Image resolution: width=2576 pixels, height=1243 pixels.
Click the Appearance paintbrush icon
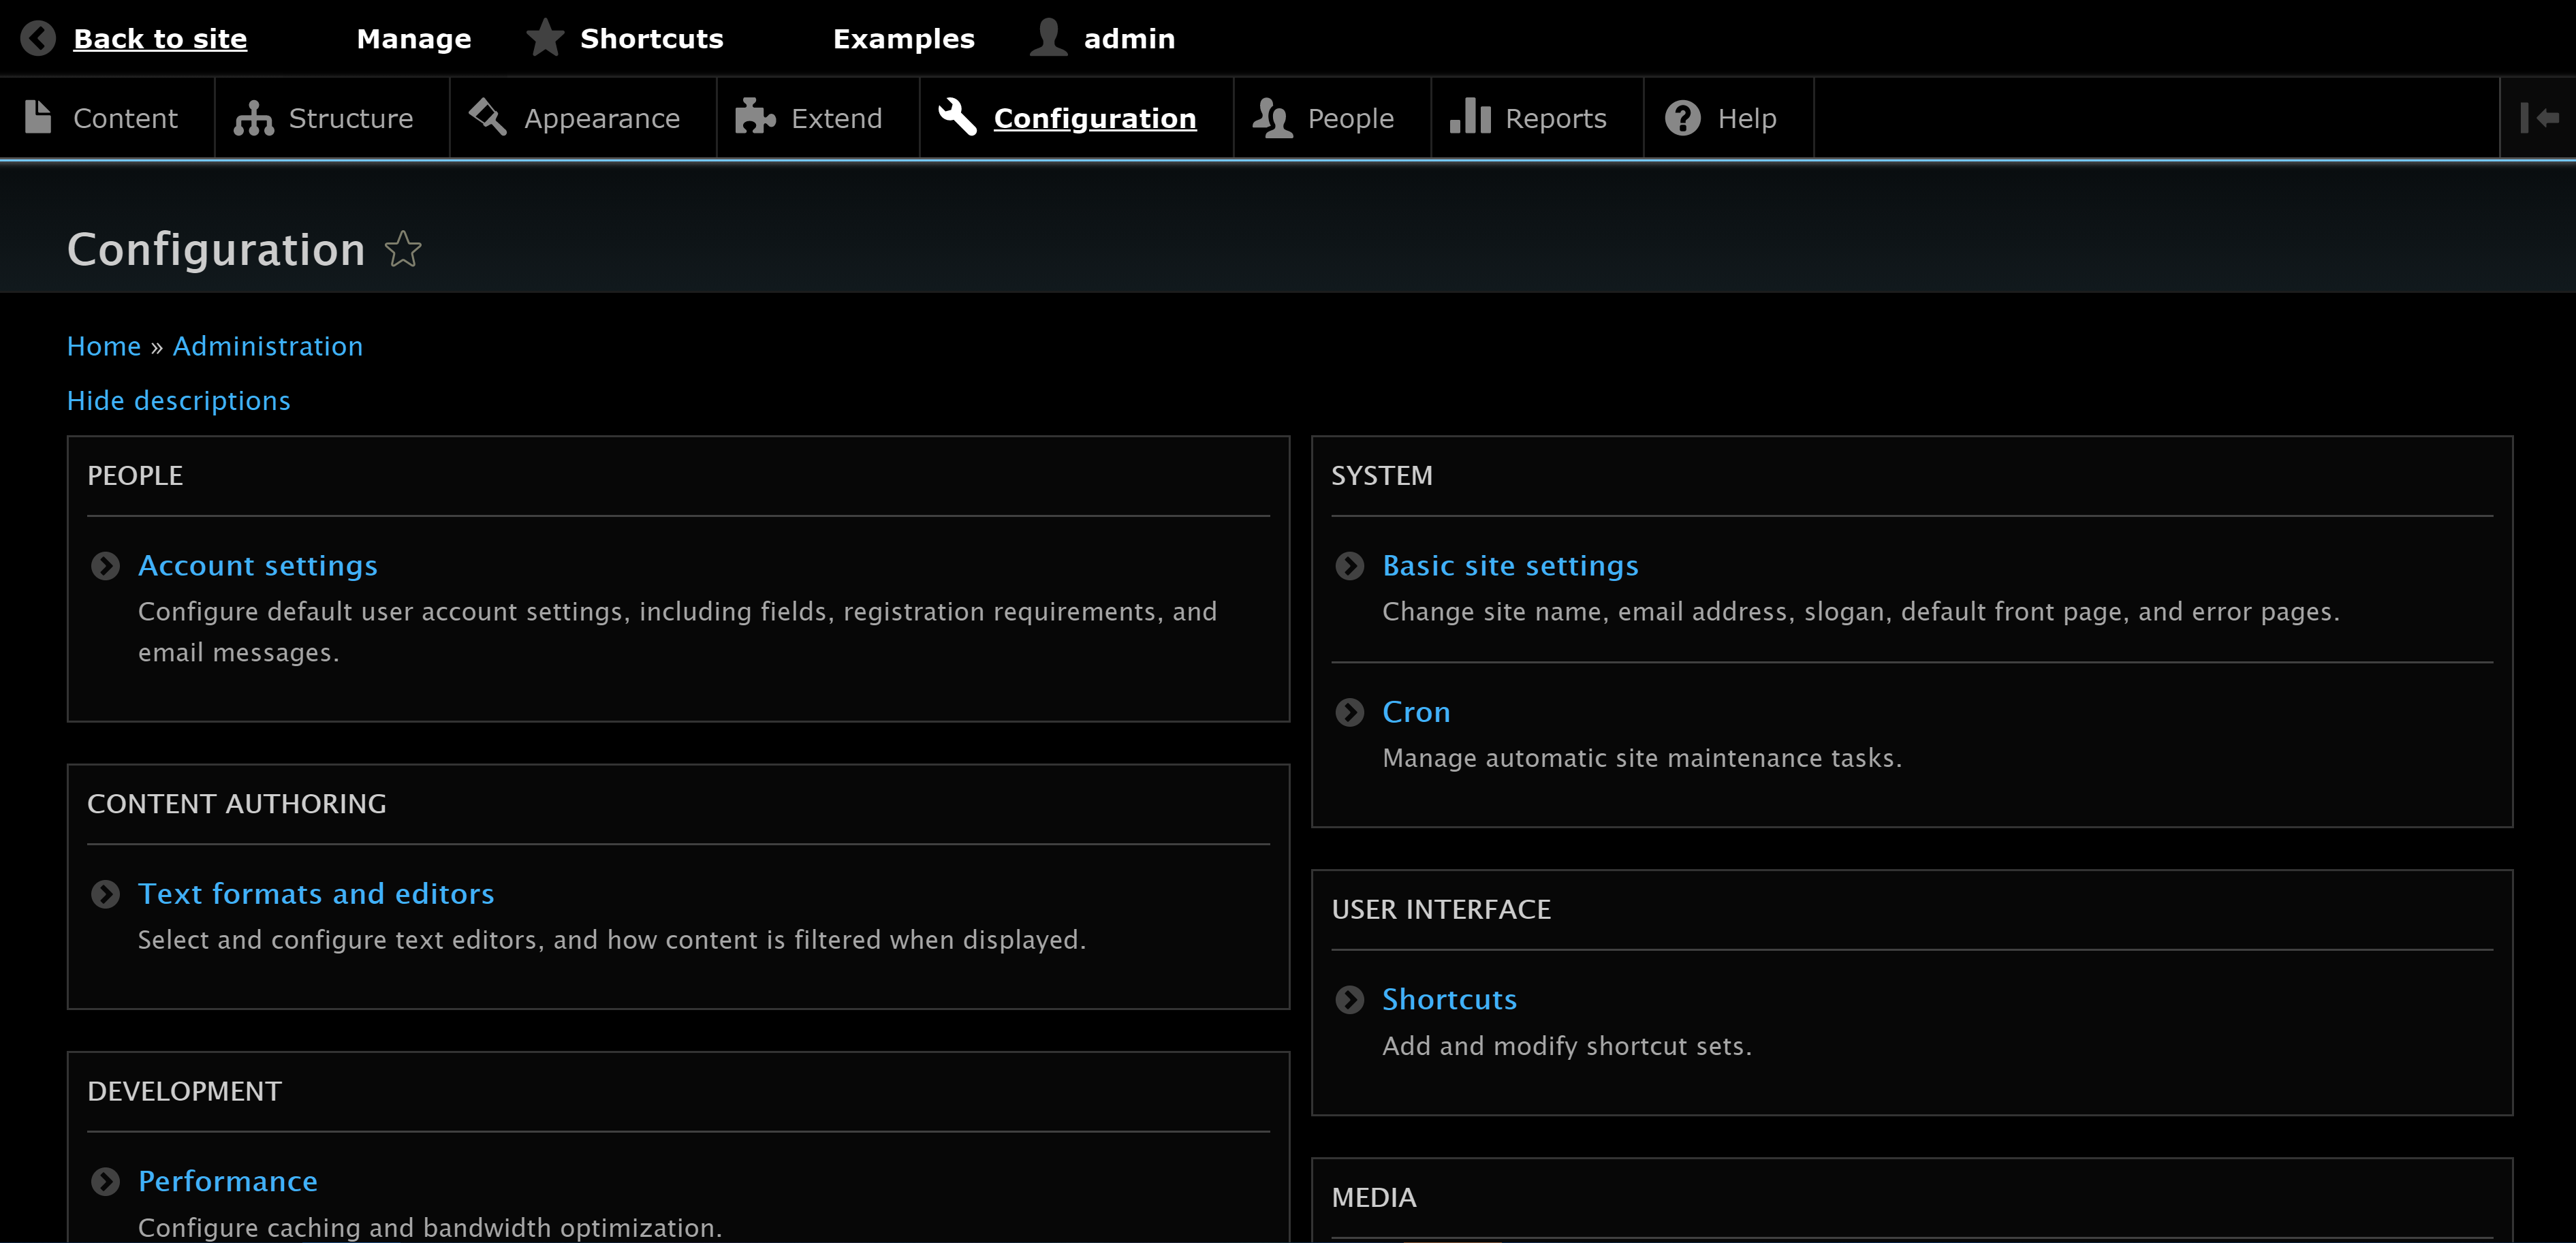coord(487,117)
